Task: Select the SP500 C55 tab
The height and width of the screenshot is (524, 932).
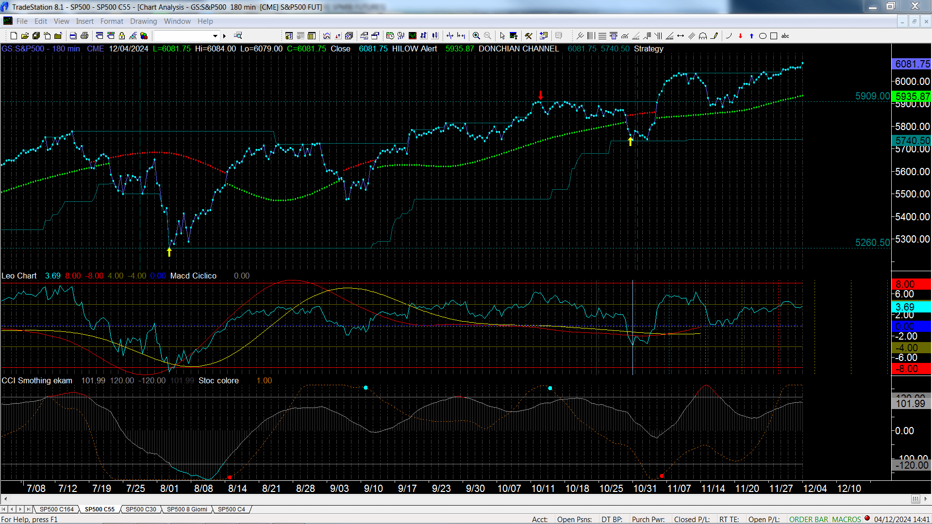Action: coord(100,509)
